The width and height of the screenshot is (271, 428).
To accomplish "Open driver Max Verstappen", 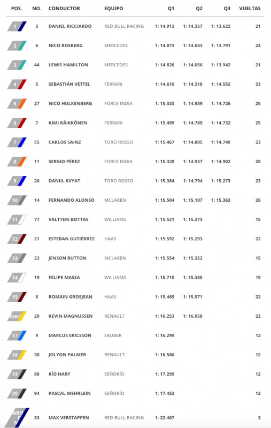I will [x=69, y=418].
